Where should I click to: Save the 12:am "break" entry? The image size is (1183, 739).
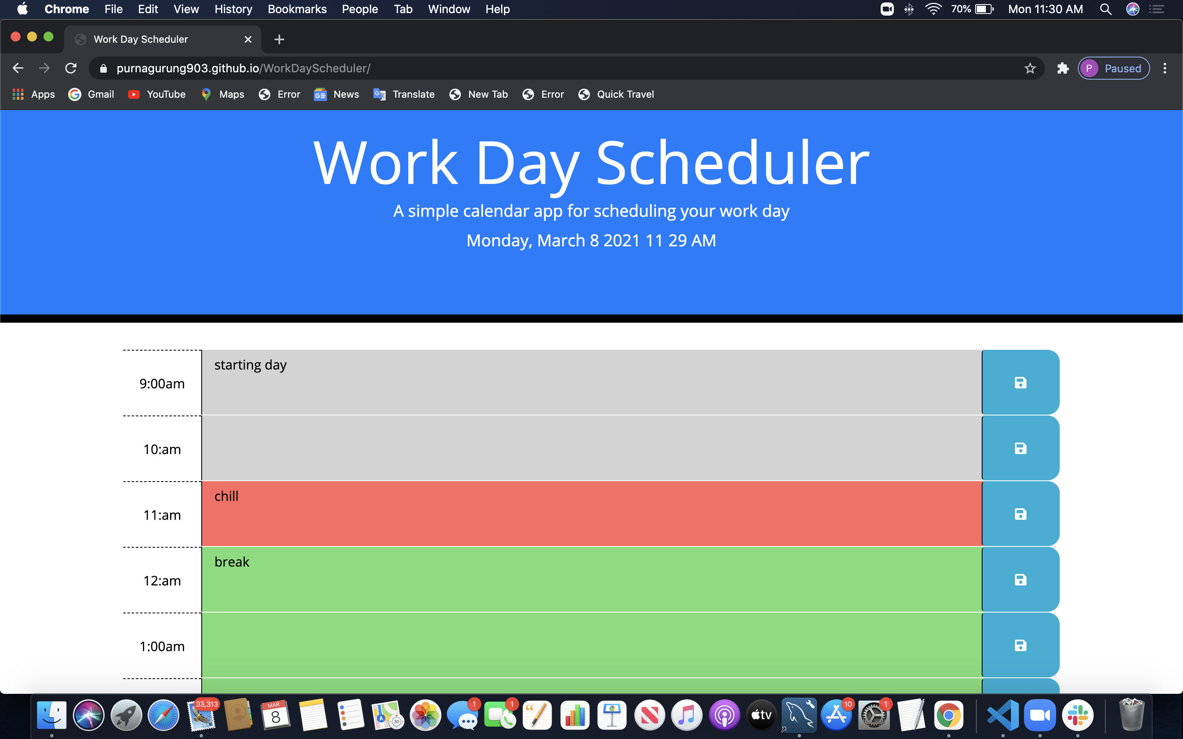coord(1020,580)
